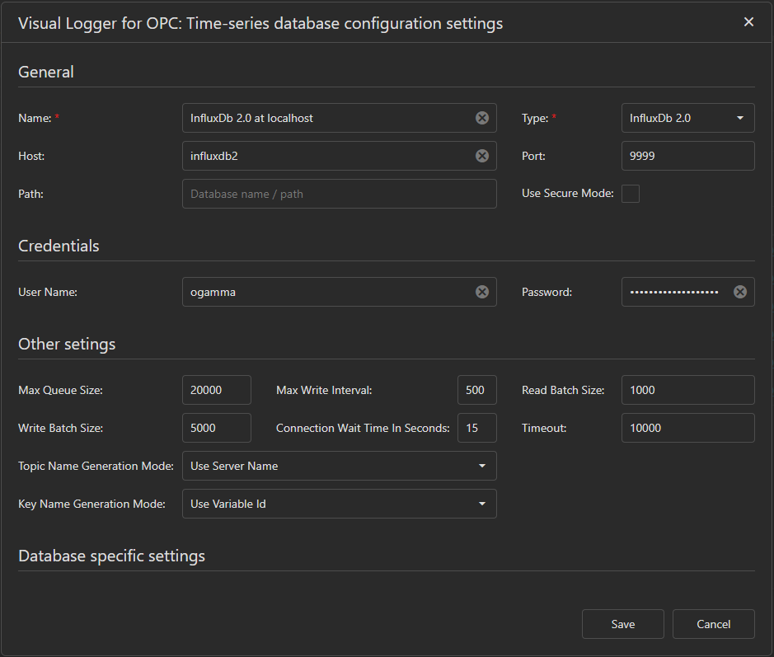Viewport: 774px width, 657px height.
Task: Click the Read Batch Size label
Action: (563, 390)
